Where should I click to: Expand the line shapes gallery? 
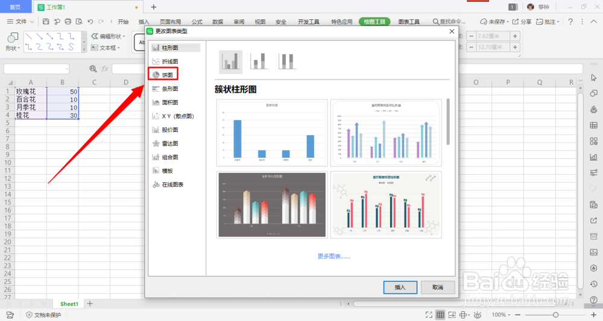pos(84,49)
